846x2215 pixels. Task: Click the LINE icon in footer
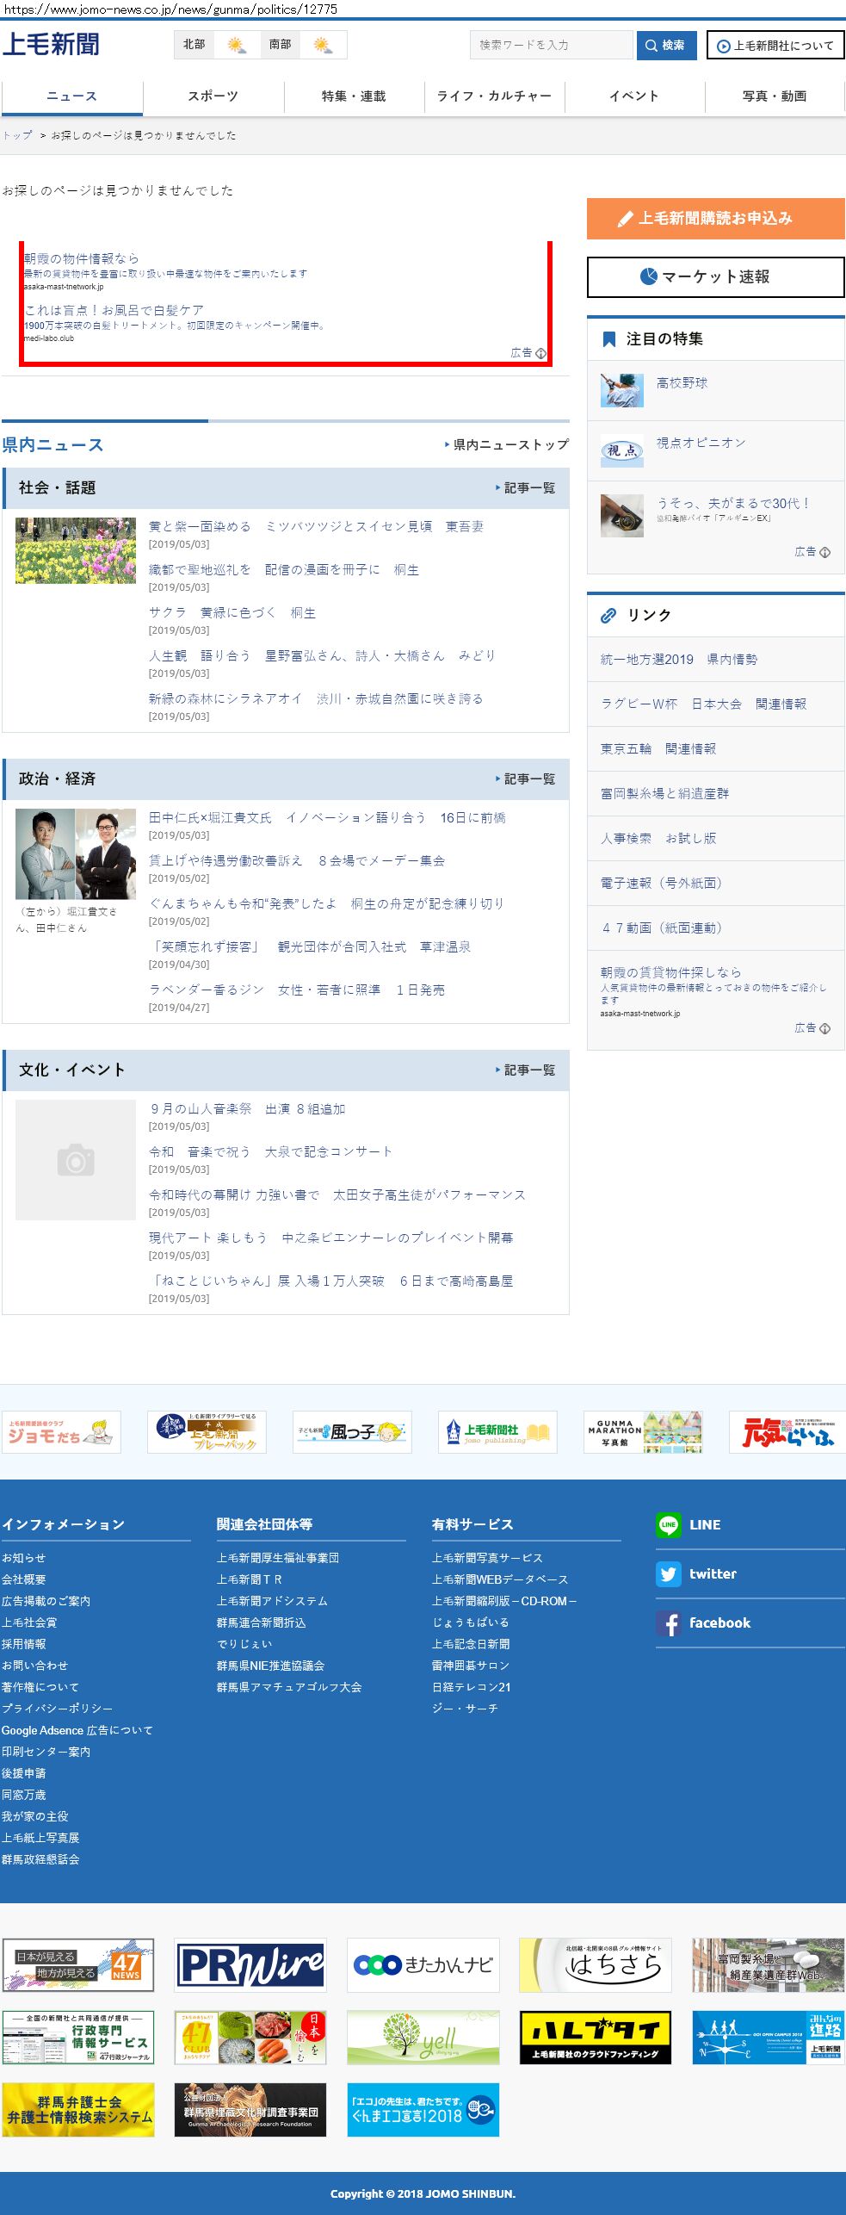669,1524
